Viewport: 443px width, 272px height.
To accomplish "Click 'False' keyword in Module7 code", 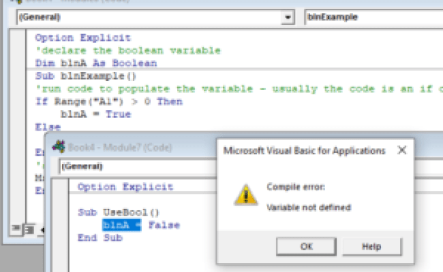I will click(164, 225).
